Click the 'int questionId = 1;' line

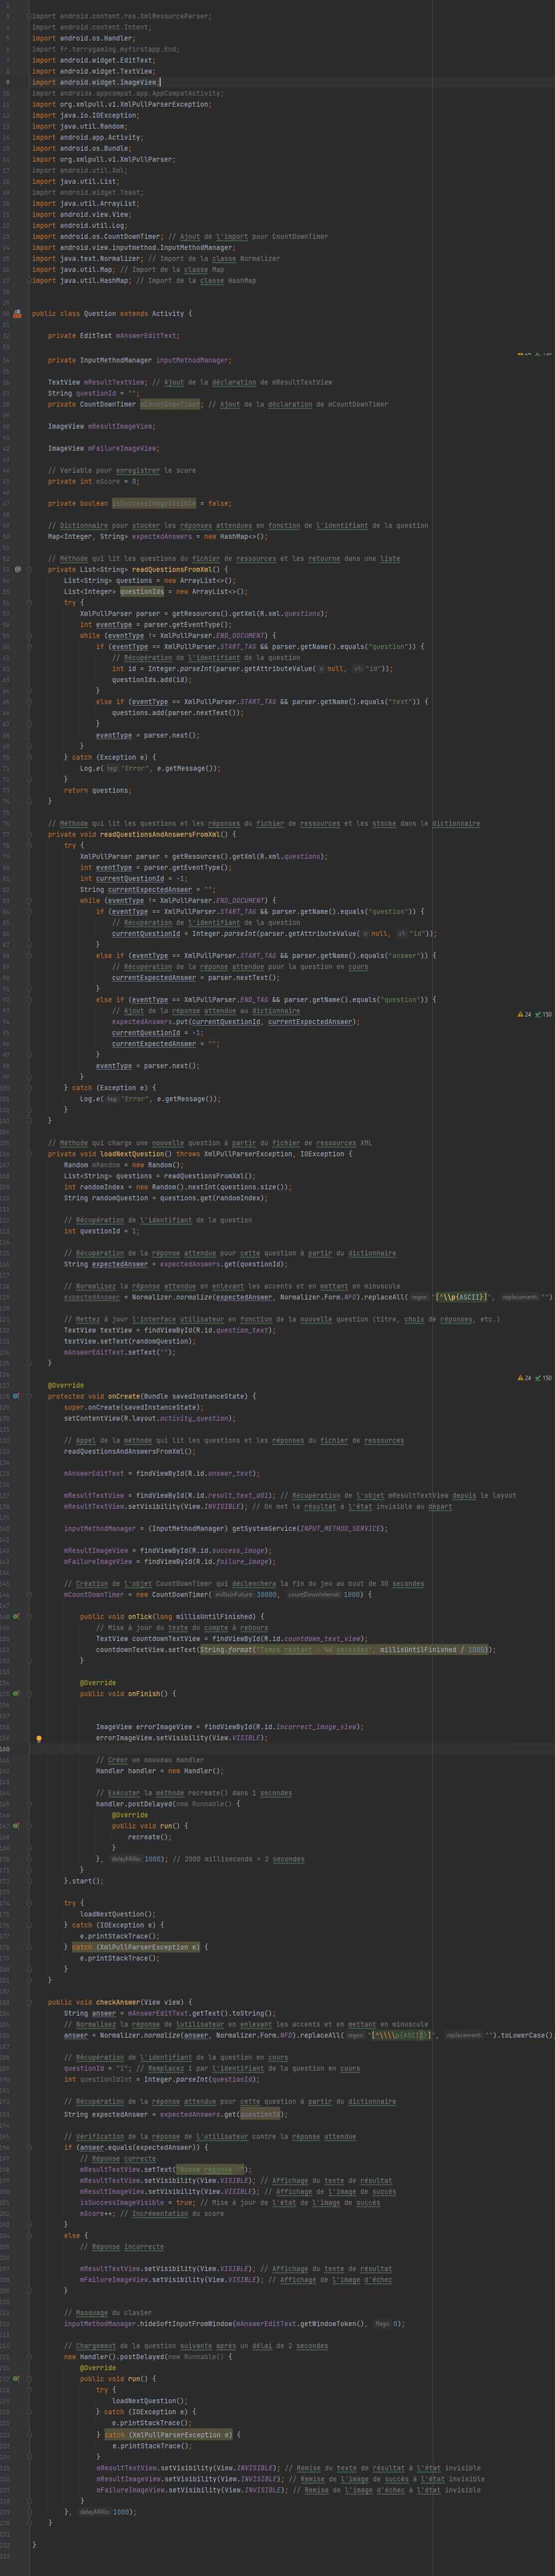102,1231
